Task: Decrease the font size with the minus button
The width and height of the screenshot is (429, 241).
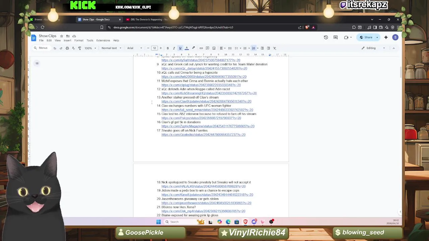Action: pos(148,48)
